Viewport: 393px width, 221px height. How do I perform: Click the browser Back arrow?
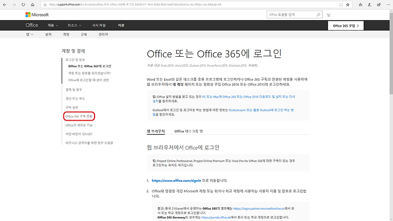pos(4,4)
